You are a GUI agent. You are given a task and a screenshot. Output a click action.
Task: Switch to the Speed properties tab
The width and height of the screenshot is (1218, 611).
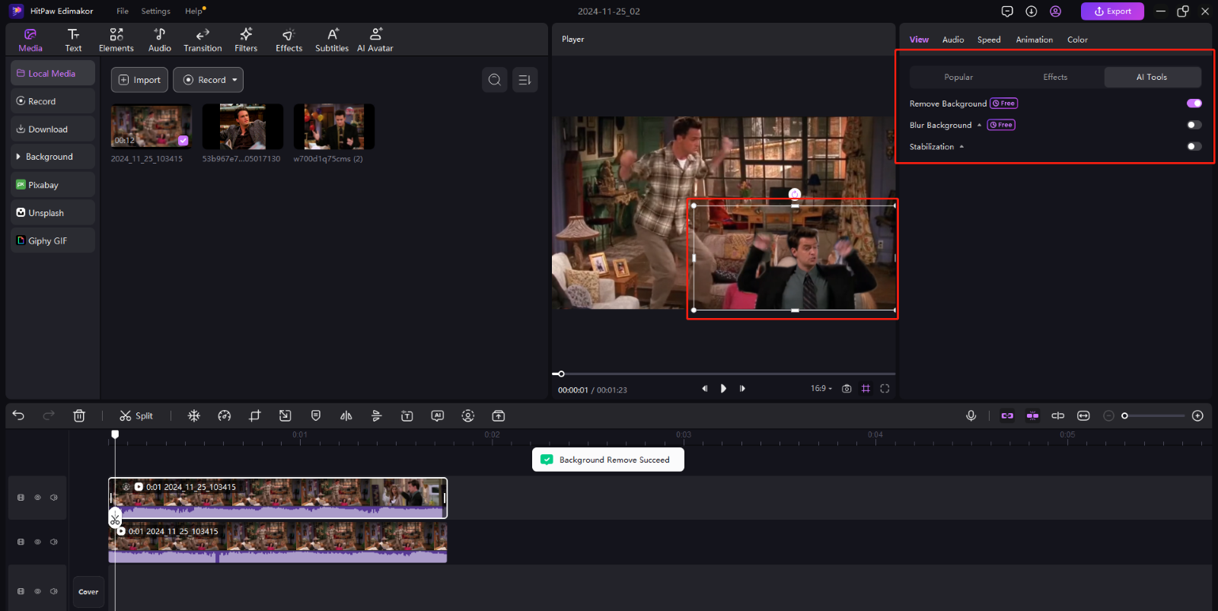[x=989, y=40]
